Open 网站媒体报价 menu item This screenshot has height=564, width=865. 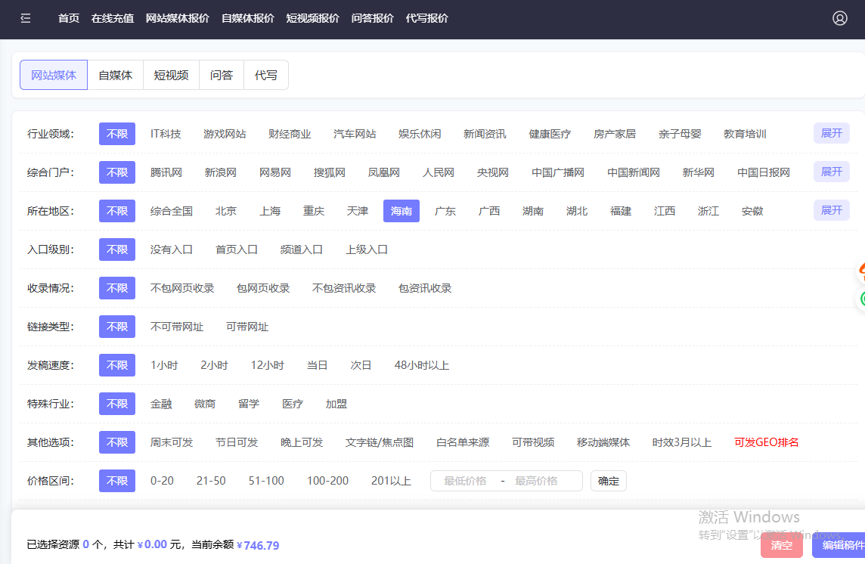[178, 18]
